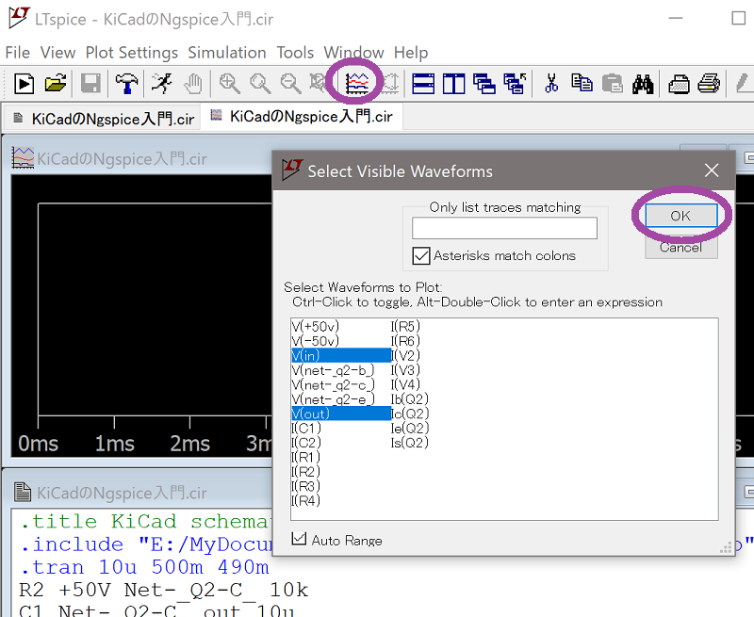
Task: Confirm waveform selection with OK
Action: coord(680,216)
